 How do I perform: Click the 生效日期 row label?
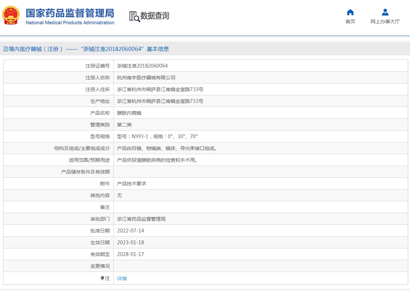point(100,242)
